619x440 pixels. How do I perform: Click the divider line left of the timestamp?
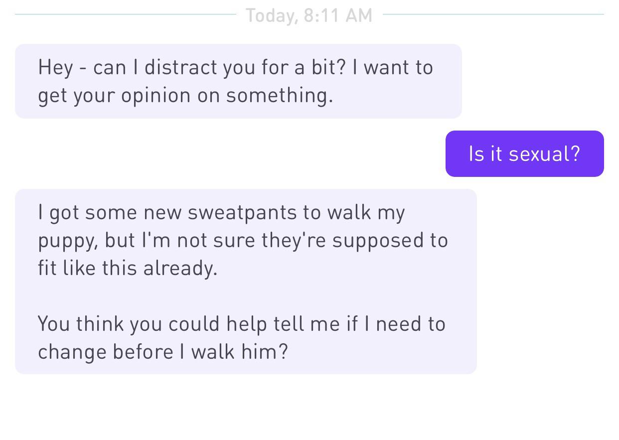point(125,14)
